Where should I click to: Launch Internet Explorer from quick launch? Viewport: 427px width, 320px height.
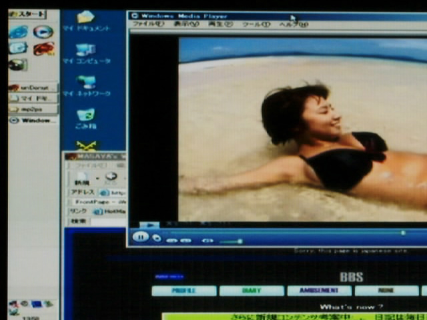pyautogui.click(x=19, y=31)
